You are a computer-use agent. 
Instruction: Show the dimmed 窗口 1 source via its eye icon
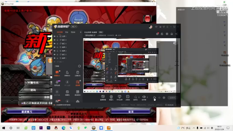pyautogui.click(x=54, y=62)
